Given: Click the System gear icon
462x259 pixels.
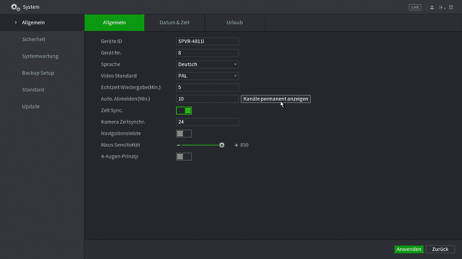Looking at the screenshot, I should 16,7.
